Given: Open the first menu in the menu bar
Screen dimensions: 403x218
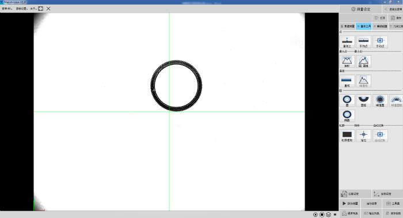Looking at the screenshot, I should [7, 9].
